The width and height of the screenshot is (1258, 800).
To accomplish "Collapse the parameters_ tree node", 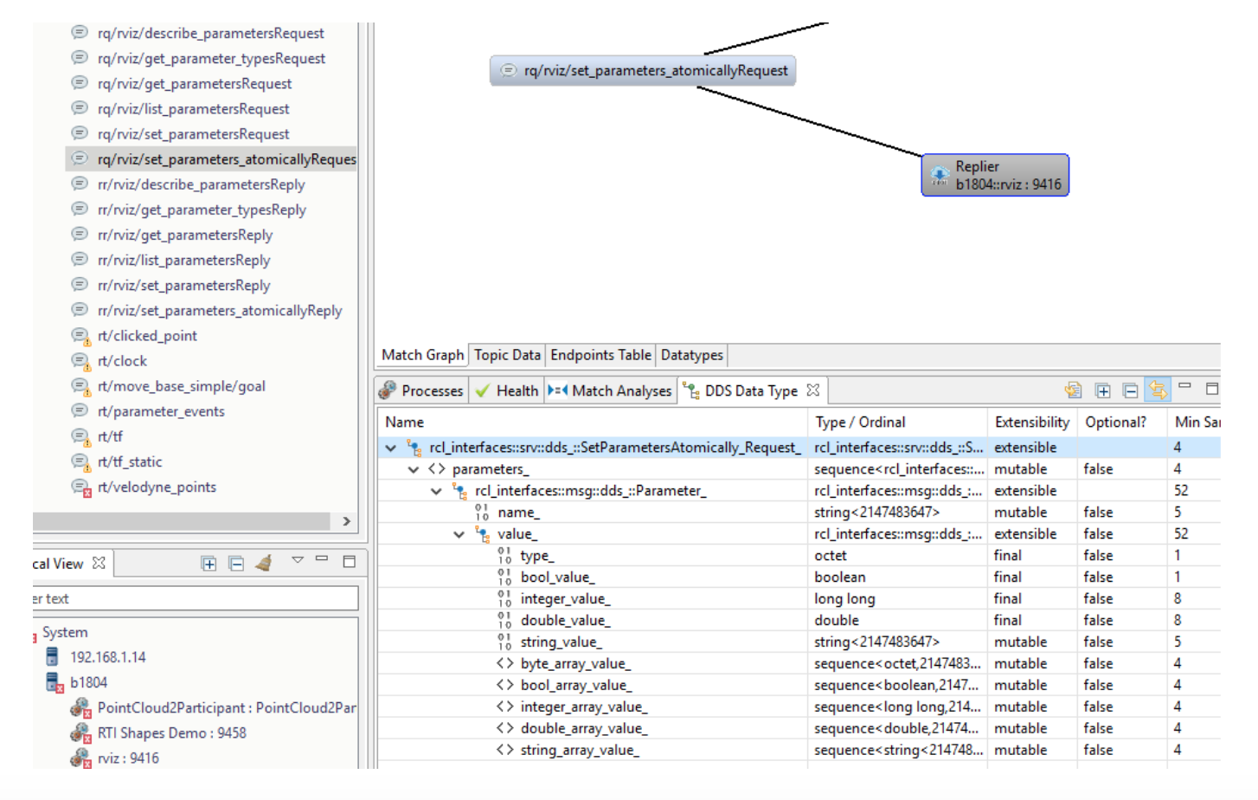I will [x=413, y=468].
